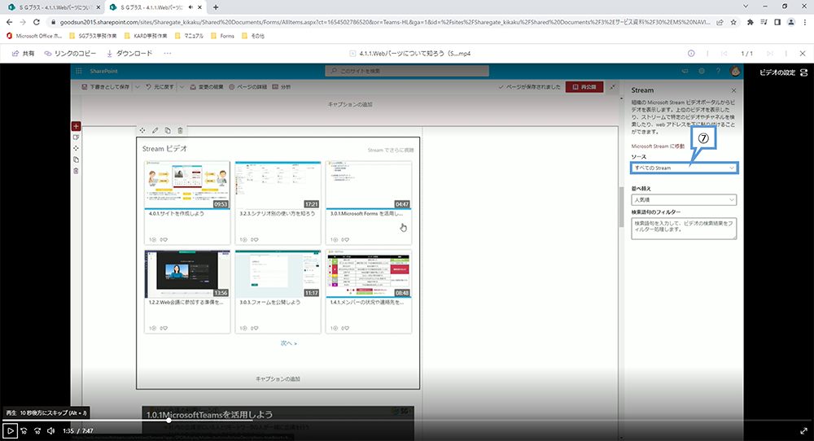Open Chrome extensions puzzle icon
The height and width of the screenshot is (441, 814).
click(x=751, y=22)
